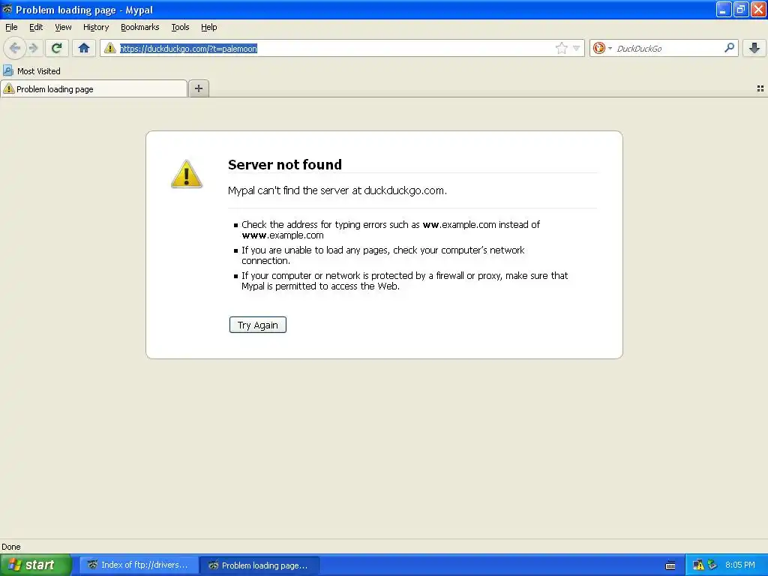Open the Edit menu
Screen dimensions: 768x576
point(36,28)
